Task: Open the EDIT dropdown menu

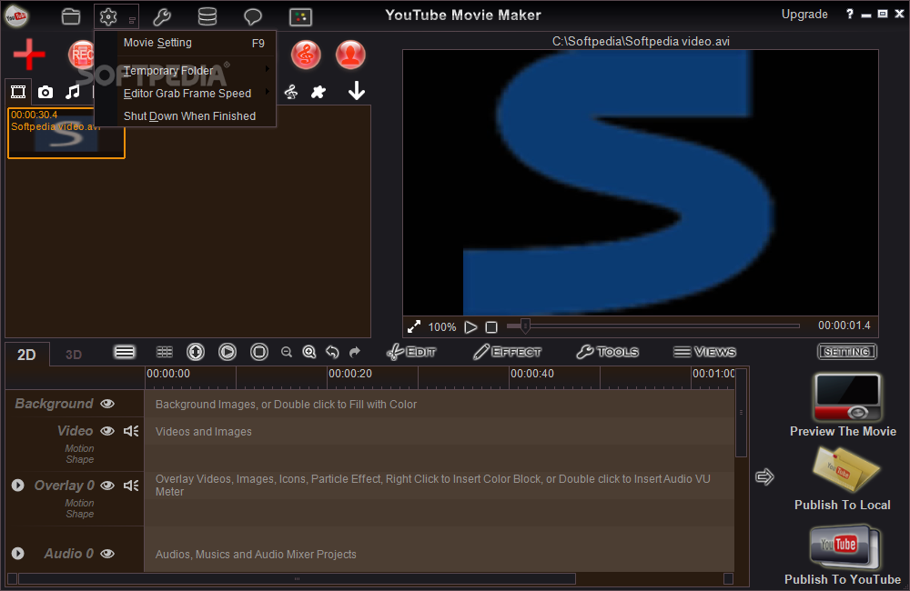Action: 411,352
